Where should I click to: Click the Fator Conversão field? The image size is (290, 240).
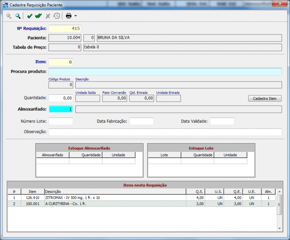(x=115, y=98)
